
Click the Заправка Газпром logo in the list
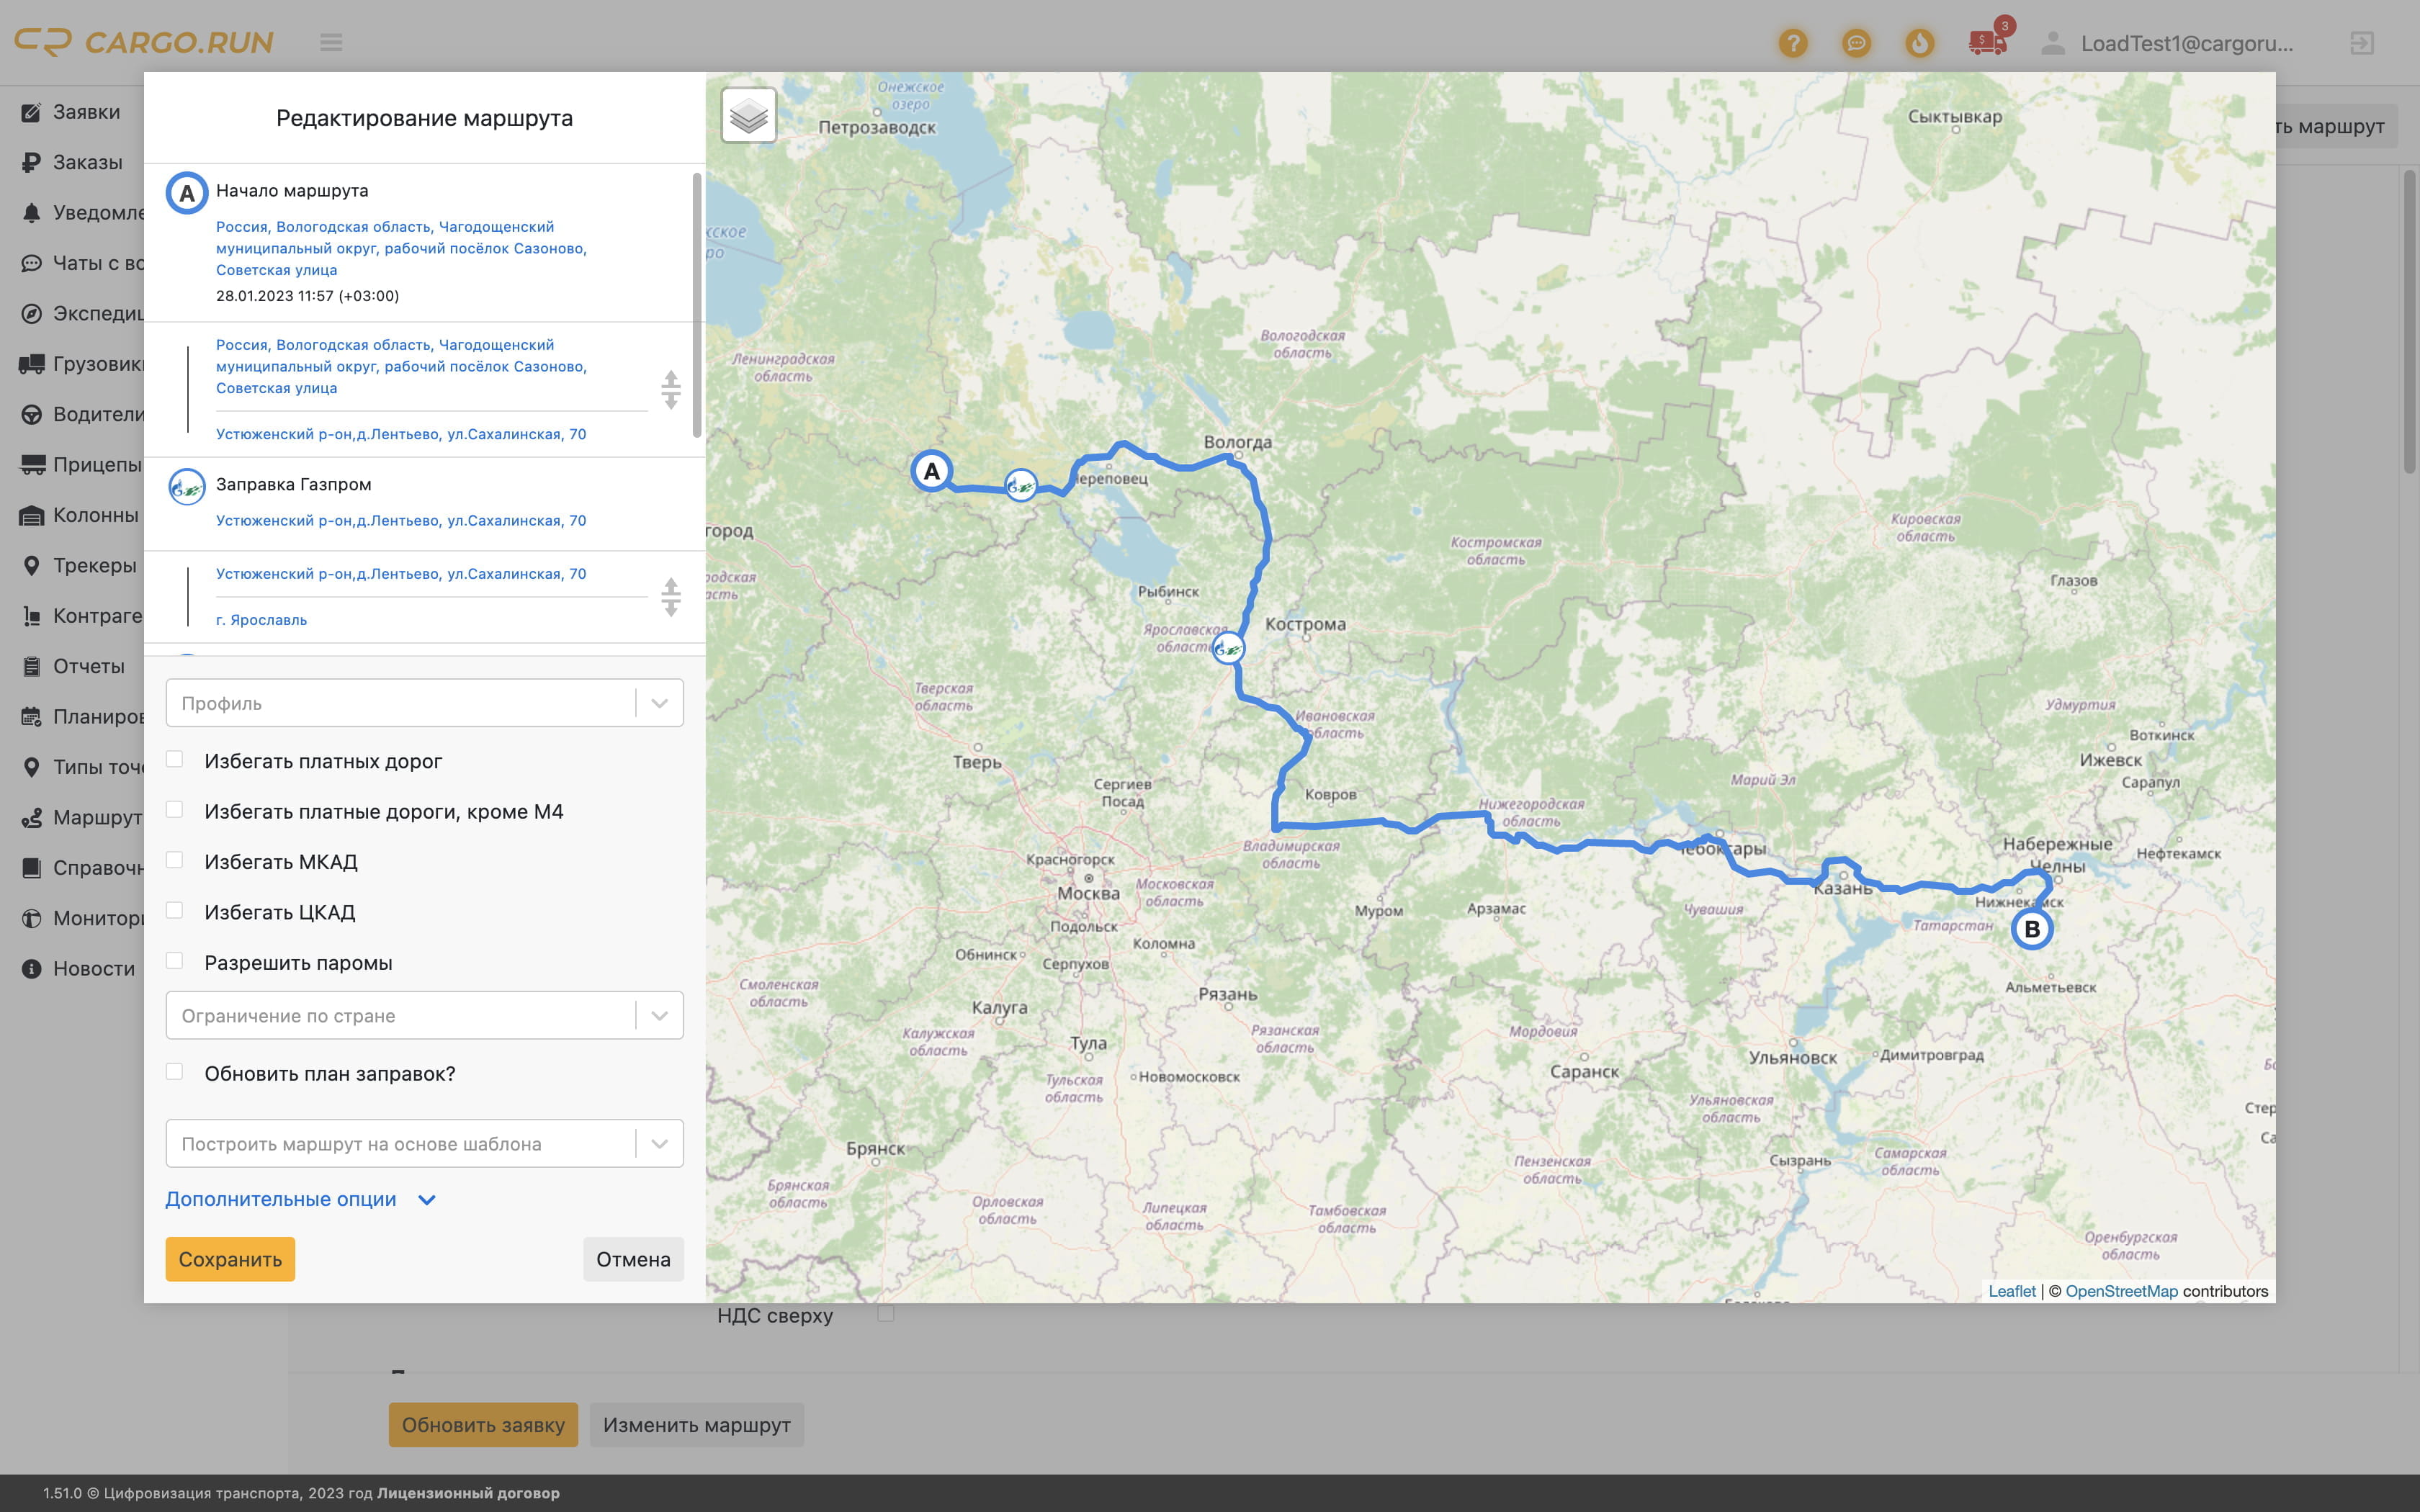(x=187, y=487)
